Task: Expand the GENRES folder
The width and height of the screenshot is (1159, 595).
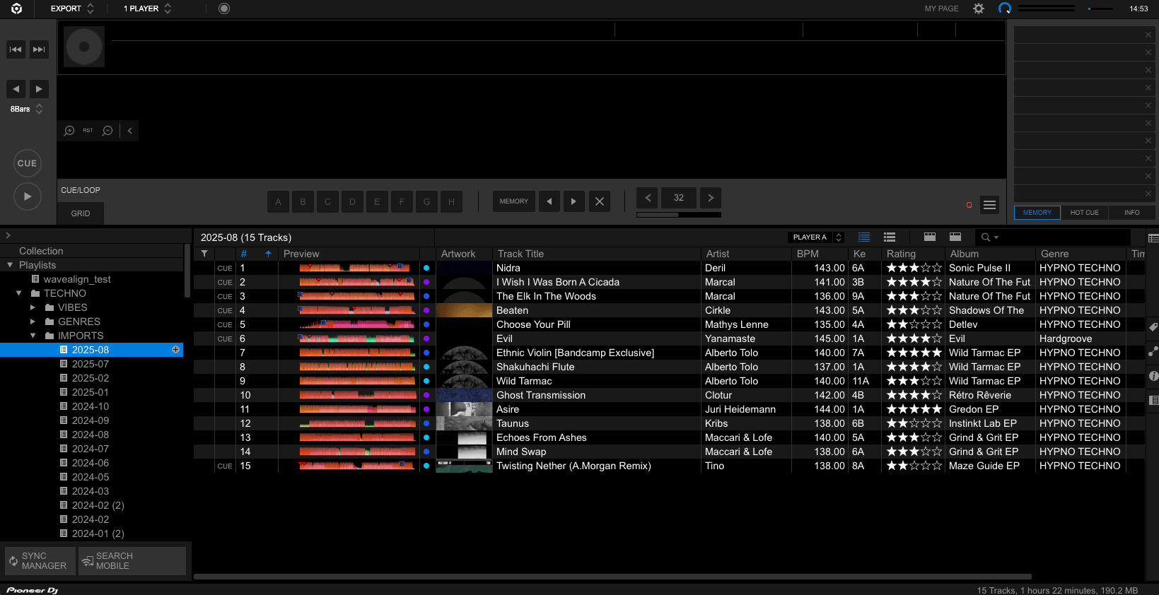Action: [33, 322]
